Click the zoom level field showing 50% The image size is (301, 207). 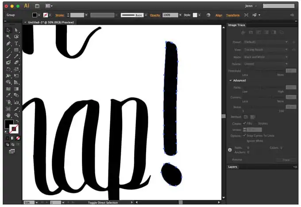pos(29,203)
